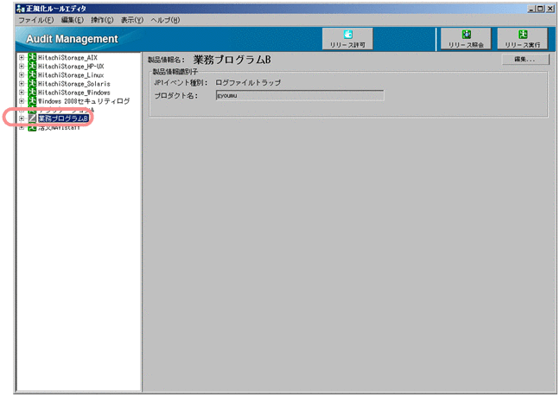The image size is (560, 397).
Task: Click the プロダクト名 input field
Action: coord(300,95)
